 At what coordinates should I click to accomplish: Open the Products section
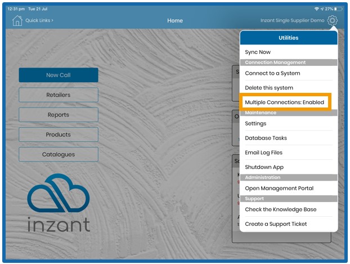(59, 135)
